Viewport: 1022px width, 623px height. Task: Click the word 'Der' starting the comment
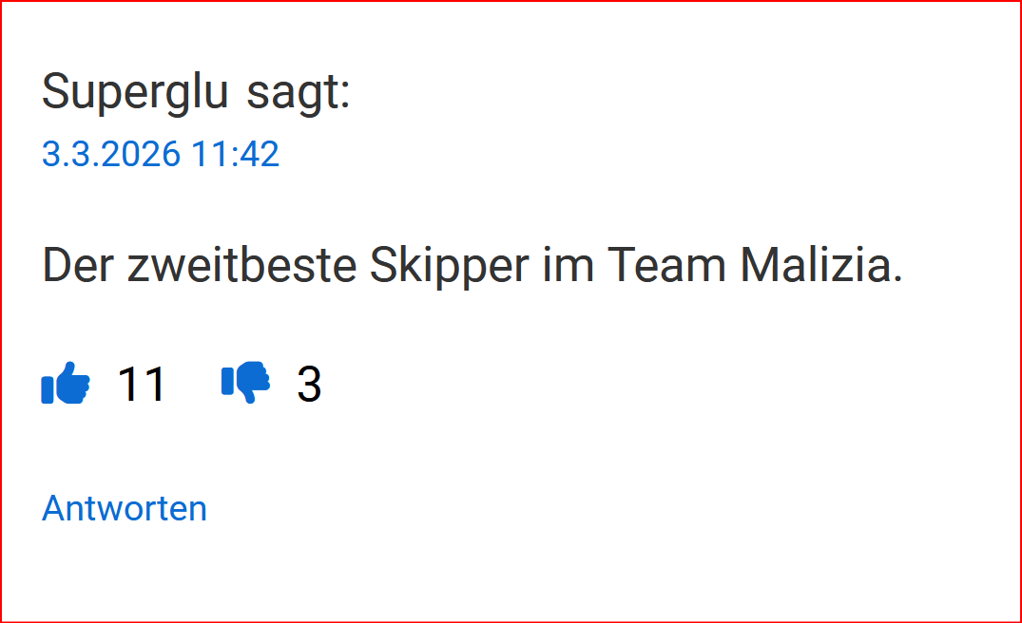pyautogui.click(x=78, y=266)
